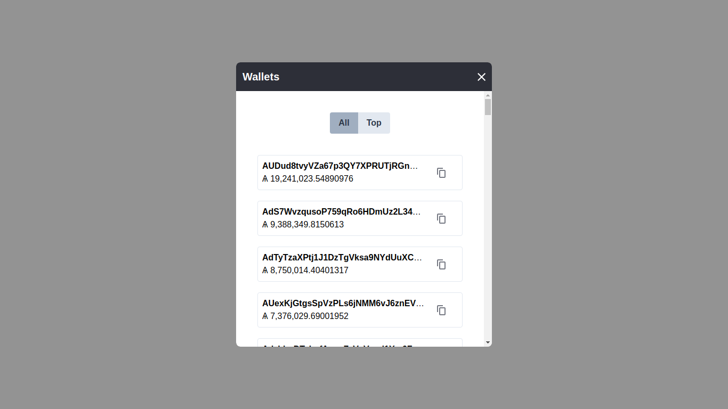Image resolution: width=728 pixels, height=409 pixels.
Task: Click the Wallets dialog title
Action: tap(261, 77)
